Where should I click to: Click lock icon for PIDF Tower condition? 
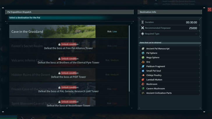click(x=59, y=73)
